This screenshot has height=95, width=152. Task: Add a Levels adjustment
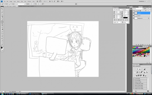[140, 69]
